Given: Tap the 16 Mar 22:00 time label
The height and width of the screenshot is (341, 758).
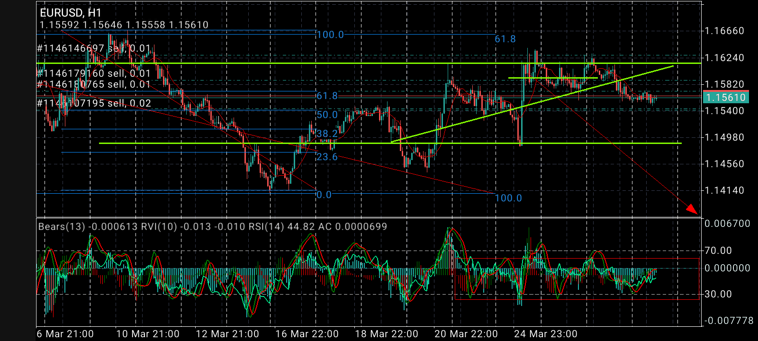Looking at the screenshot, I should (307, 334).
